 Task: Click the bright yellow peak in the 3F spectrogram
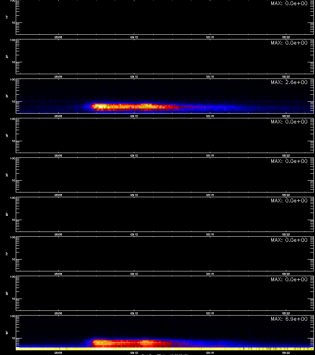tap(100, 106)
